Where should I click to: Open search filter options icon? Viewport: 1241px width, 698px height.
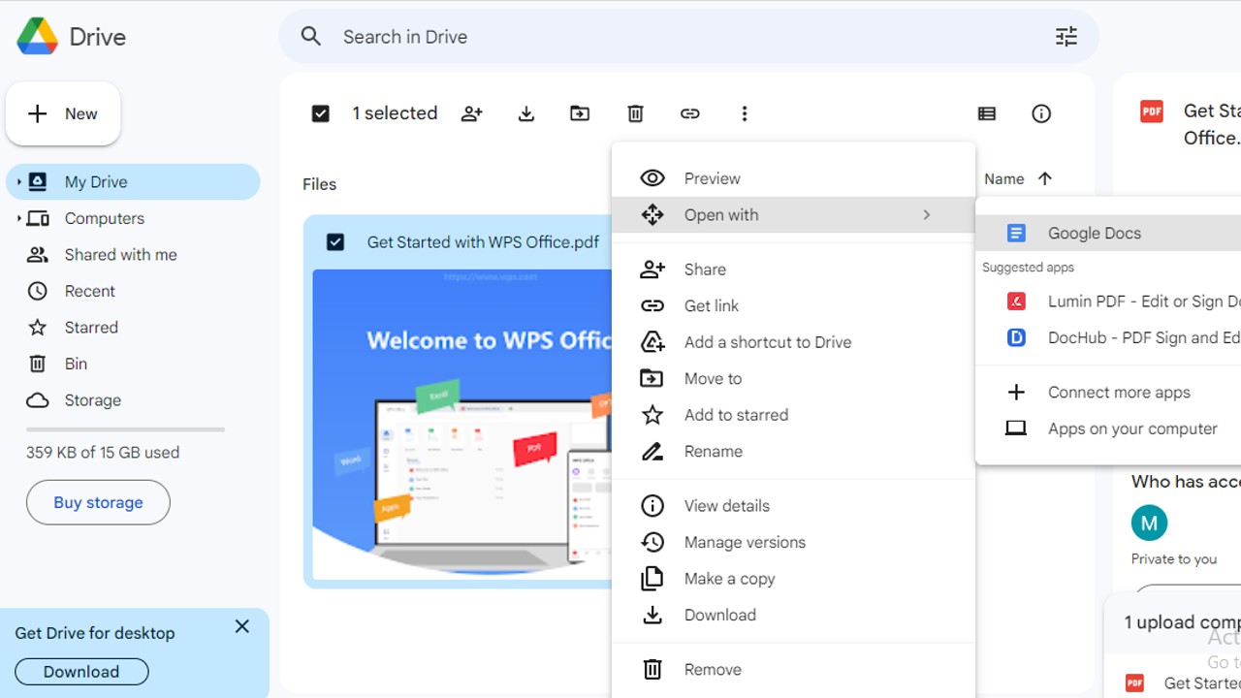pos(1066,37)
